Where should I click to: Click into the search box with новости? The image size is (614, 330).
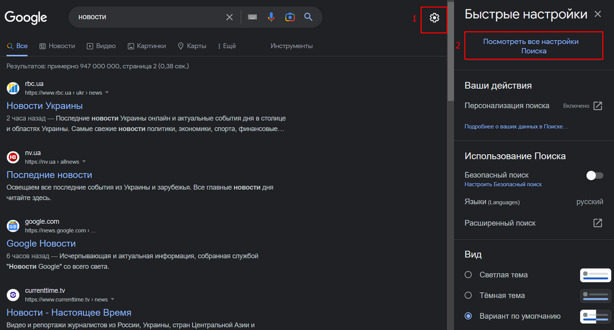coord(148,17)
